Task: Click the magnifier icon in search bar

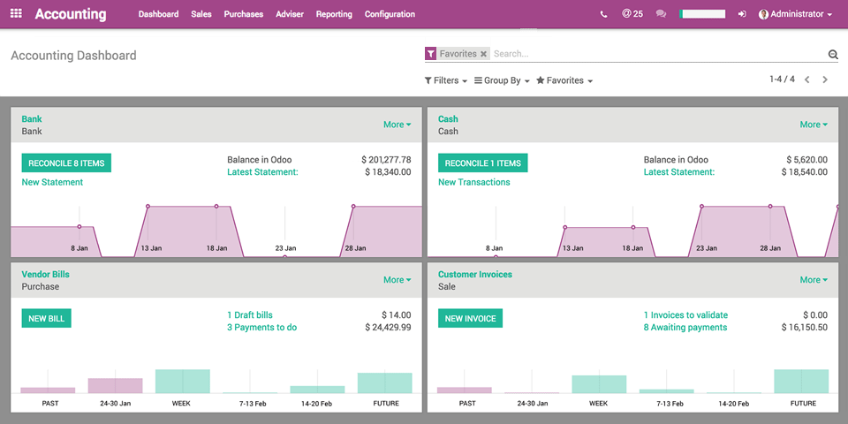Action: click(832, 55)
